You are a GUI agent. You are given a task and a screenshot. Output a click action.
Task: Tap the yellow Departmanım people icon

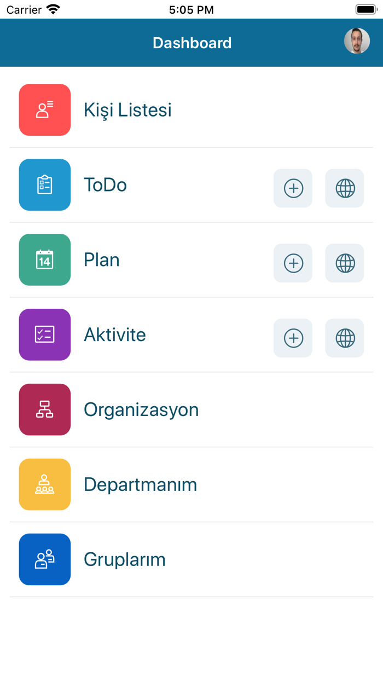[x=44, y=484]
